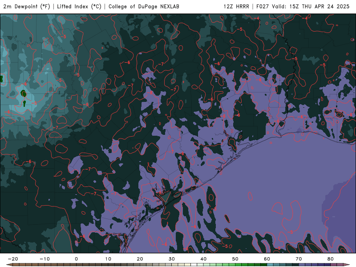This screenshot has height=267, width=356.
Task: Click the 'F027 Valid: 15Z THU APR 24 2025' text
Action: click(x=303, y=6)
